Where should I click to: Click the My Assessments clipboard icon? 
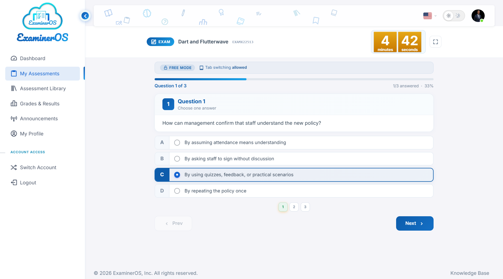coord(14,73)
